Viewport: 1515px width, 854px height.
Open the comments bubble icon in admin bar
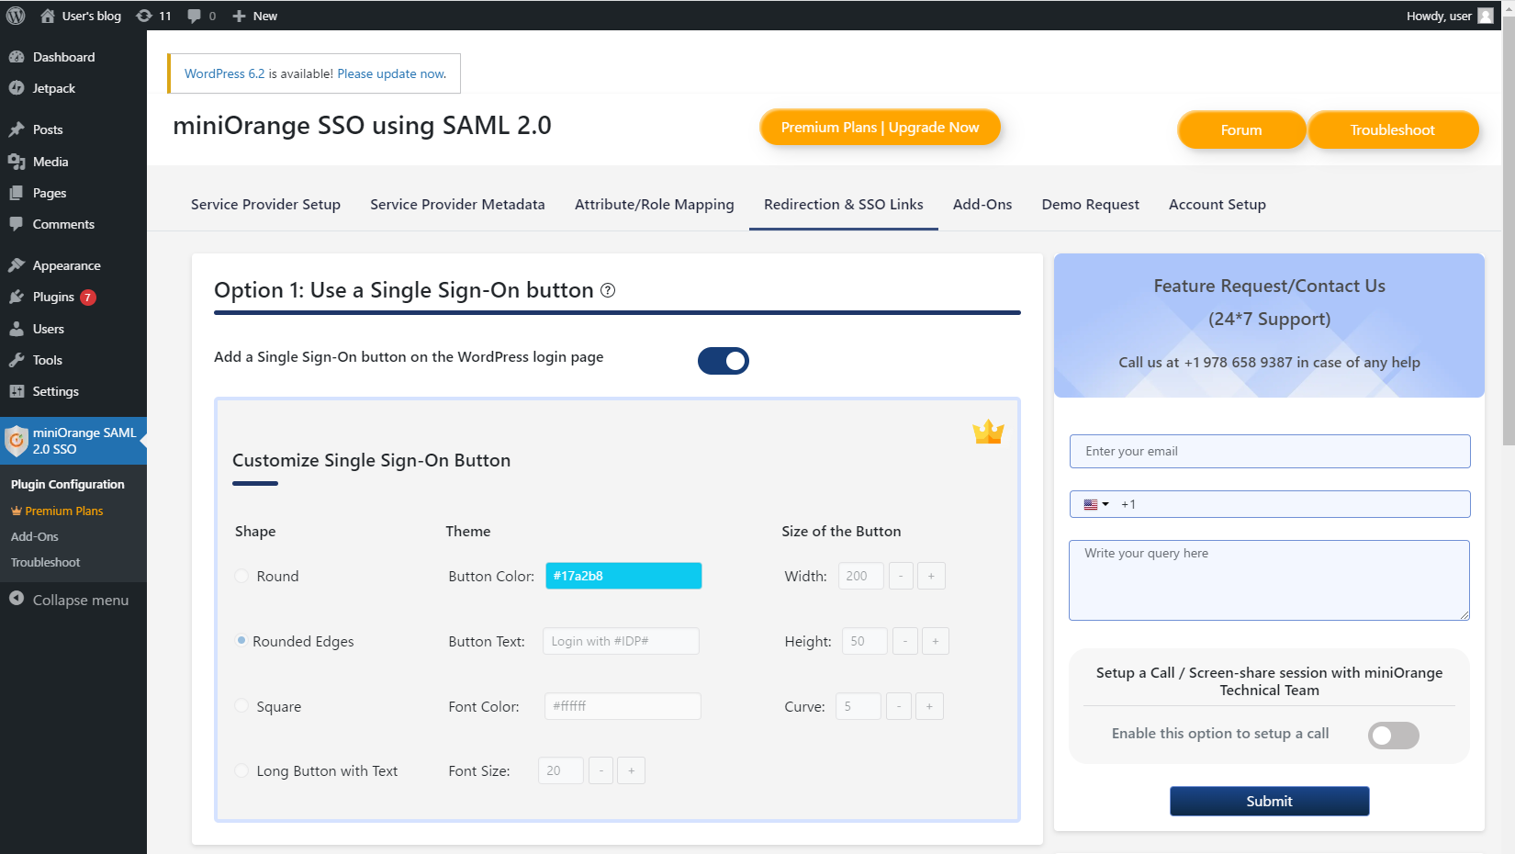(194, 15)
